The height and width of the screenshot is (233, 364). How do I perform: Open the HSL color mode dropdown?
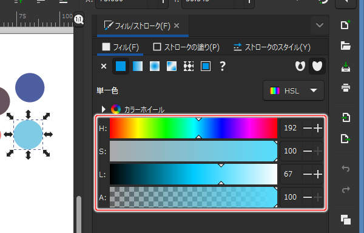(x=294, y=90)
